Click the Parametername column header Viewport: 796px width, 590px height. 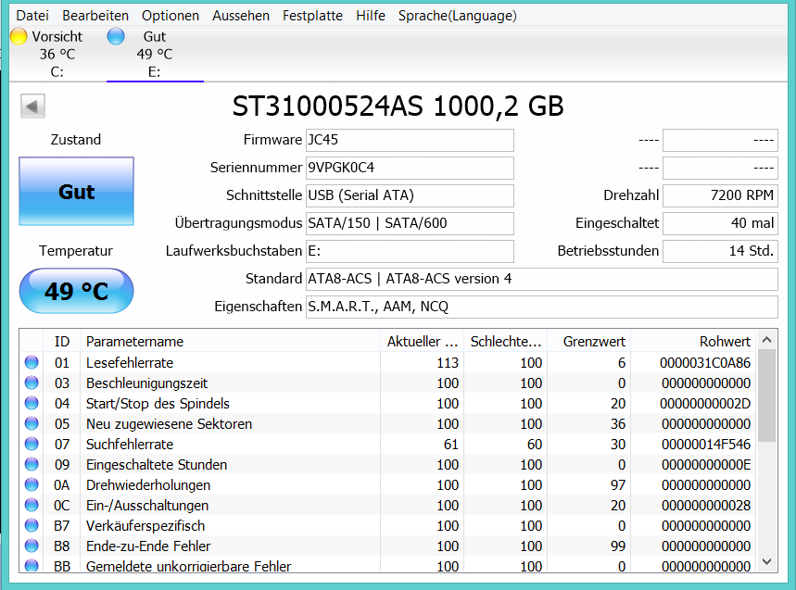tap(230, 342)
